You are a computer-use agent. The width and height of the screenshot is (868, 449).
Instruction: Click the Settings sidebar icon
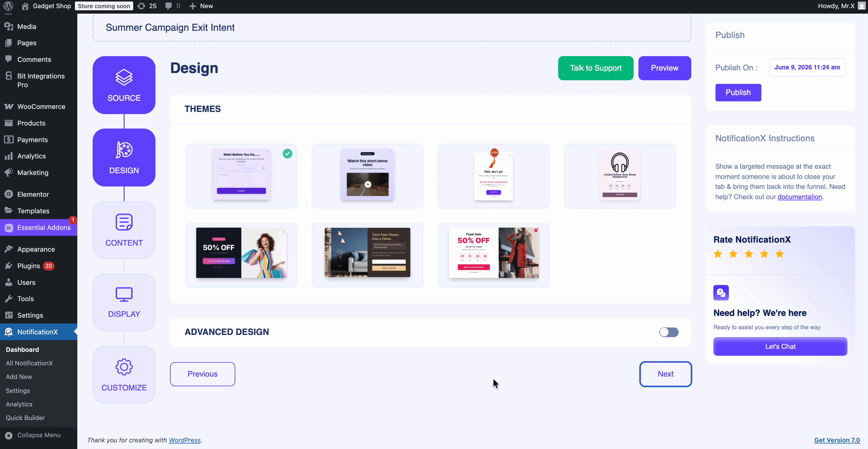(9, 315)
